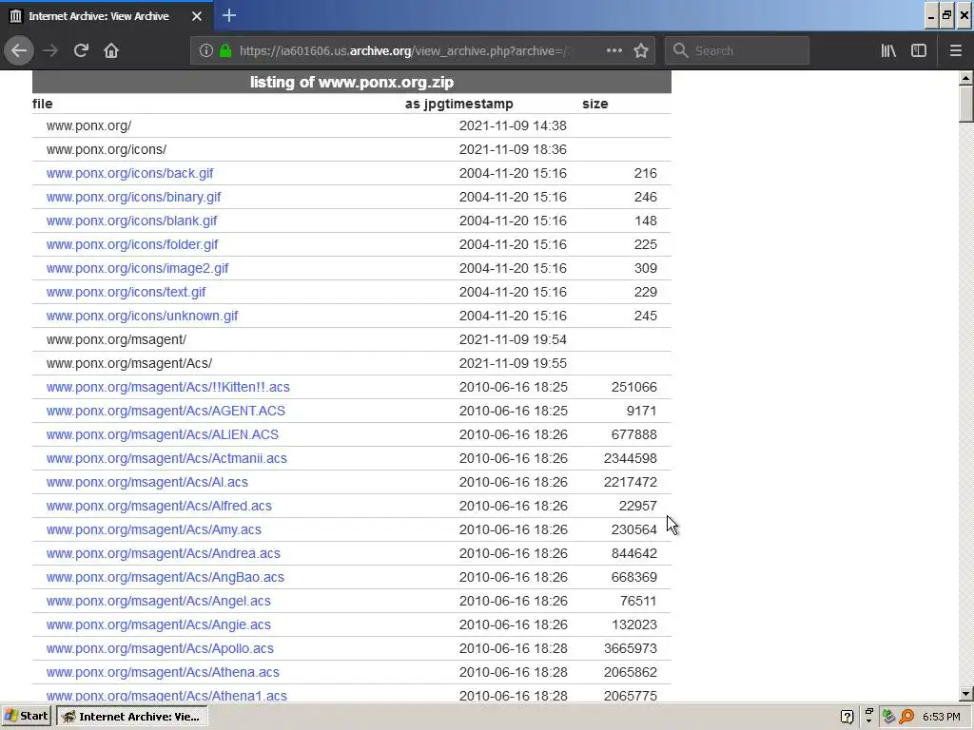Click the help question mark tray icon
The image size is (974, 730).
847,717
